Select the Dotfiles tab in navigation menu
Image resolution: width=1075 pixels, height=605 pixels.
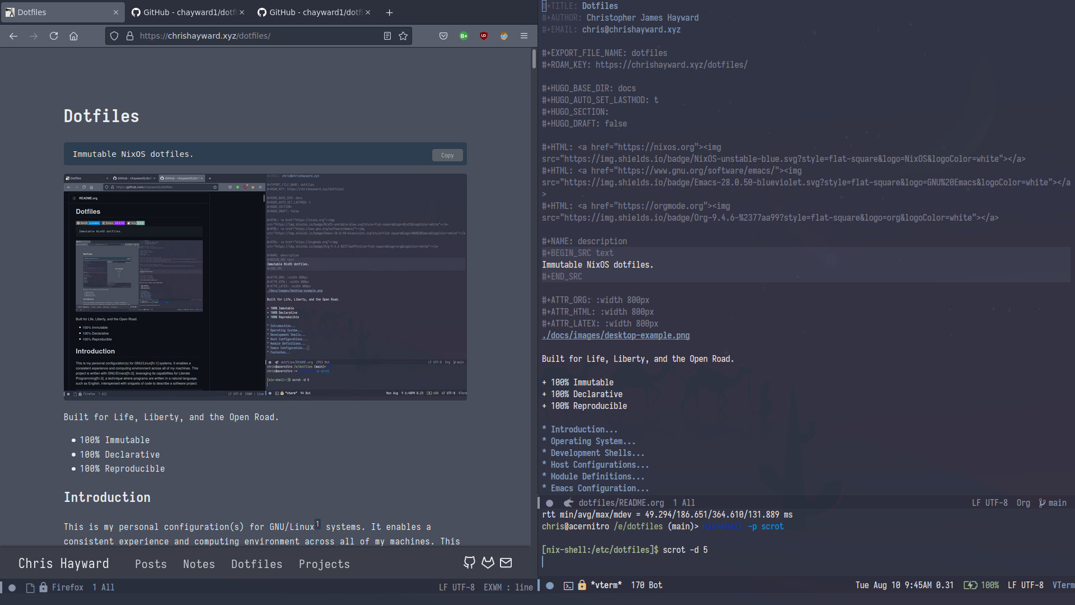[256, 564]
